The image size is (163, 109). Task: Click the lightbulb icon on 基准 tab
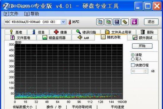[11, 32]
